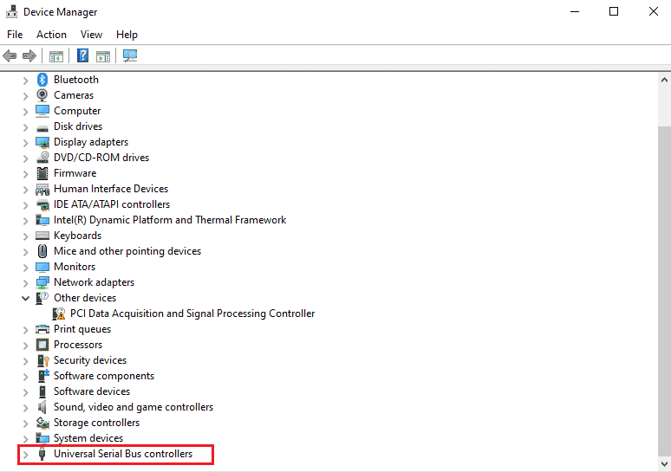Open the View menu
The height and width of the screenshot is (472, 671).
tap(91, 35)
